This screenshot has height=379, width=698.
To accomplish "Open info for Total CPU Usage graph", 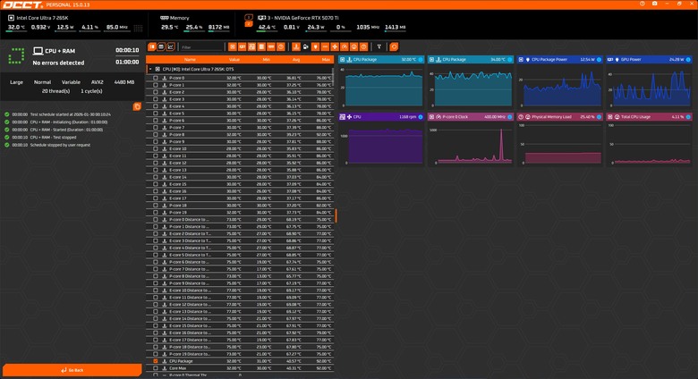I will (689, 117).
